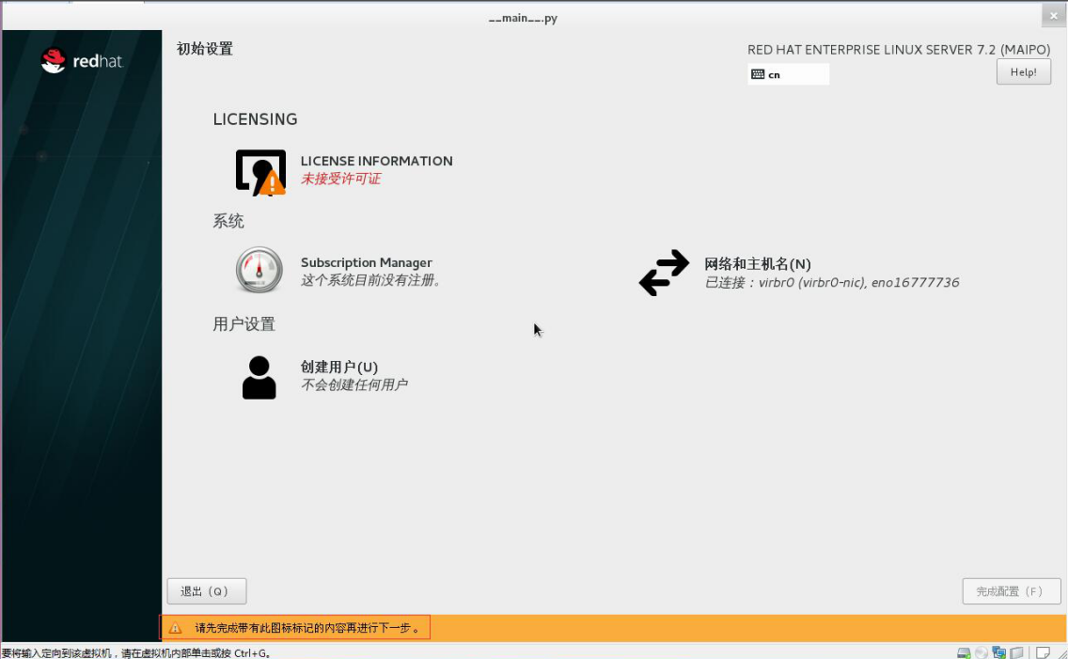The image size is (1068, 659).
Task: Click the 退出 (Q) quit button
Action: click(x=207, y=591)
